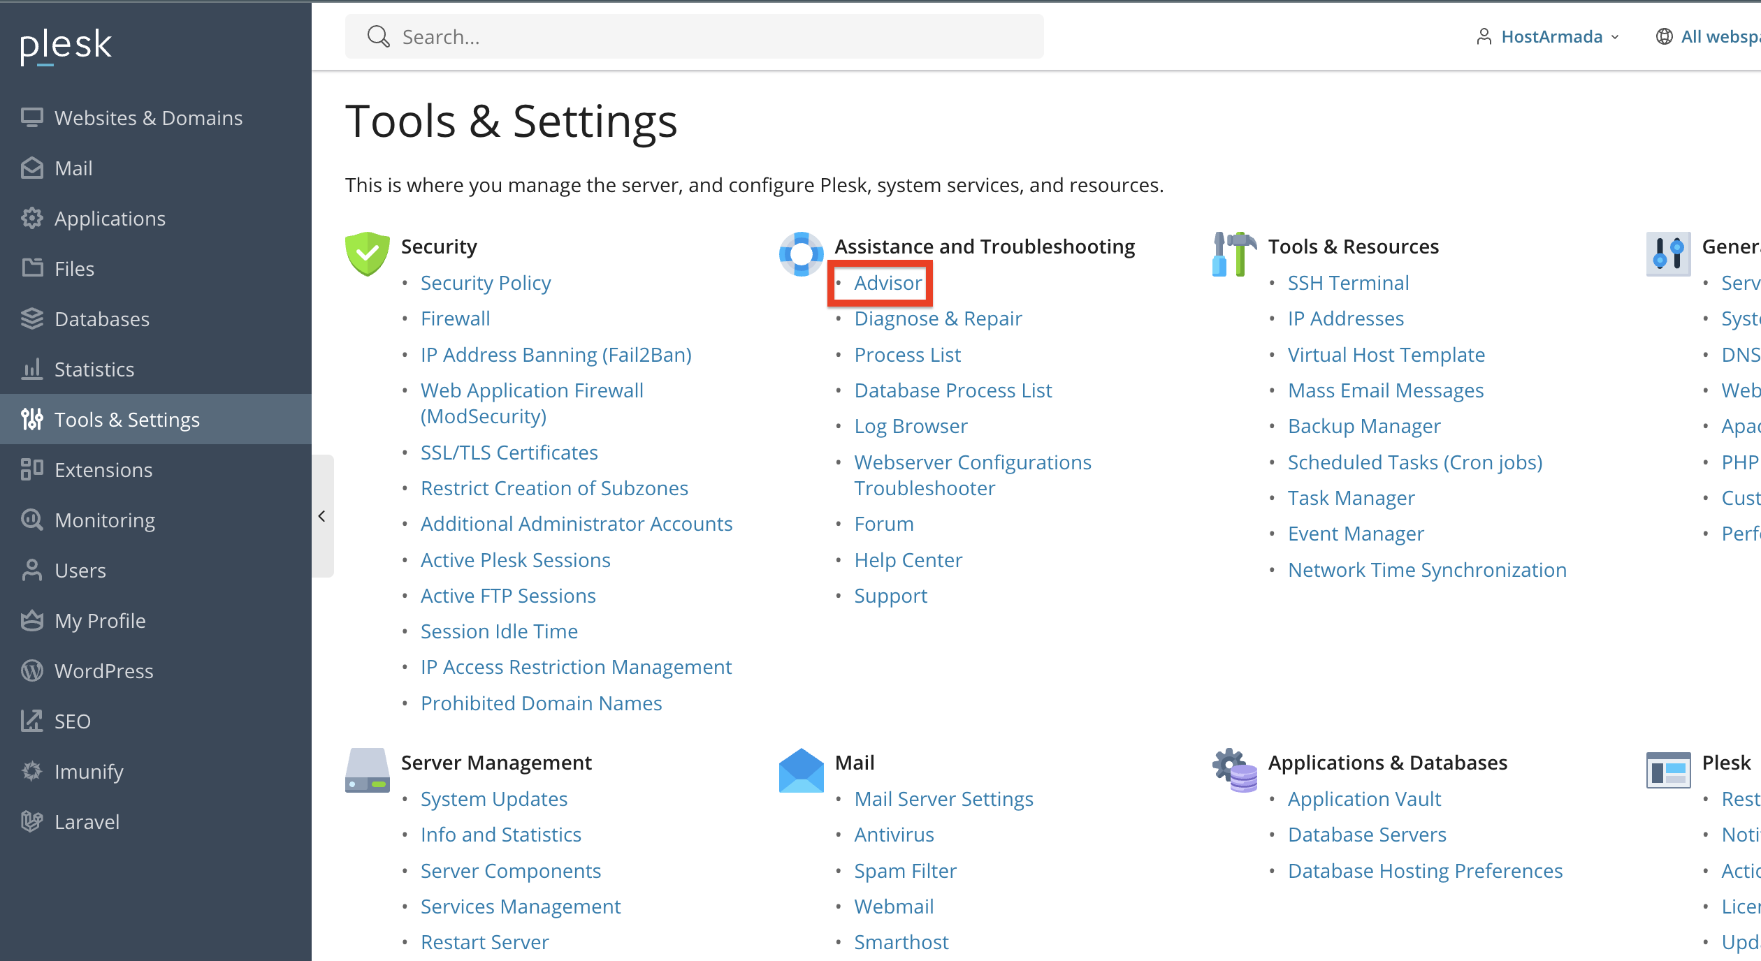This screenshot has width=1761, height=961.
Task: Click the Monitoring sidebar icon
Action: [32, 520]
